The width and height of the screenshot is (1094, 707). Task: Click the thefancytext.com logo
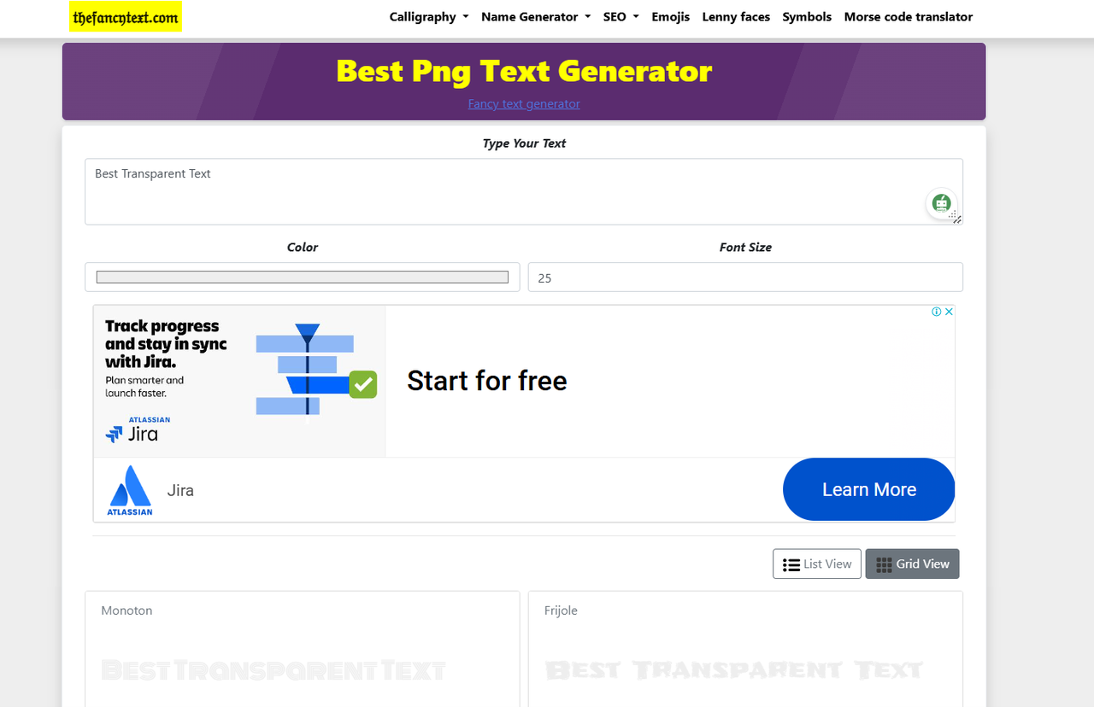(x=125, y=16)
